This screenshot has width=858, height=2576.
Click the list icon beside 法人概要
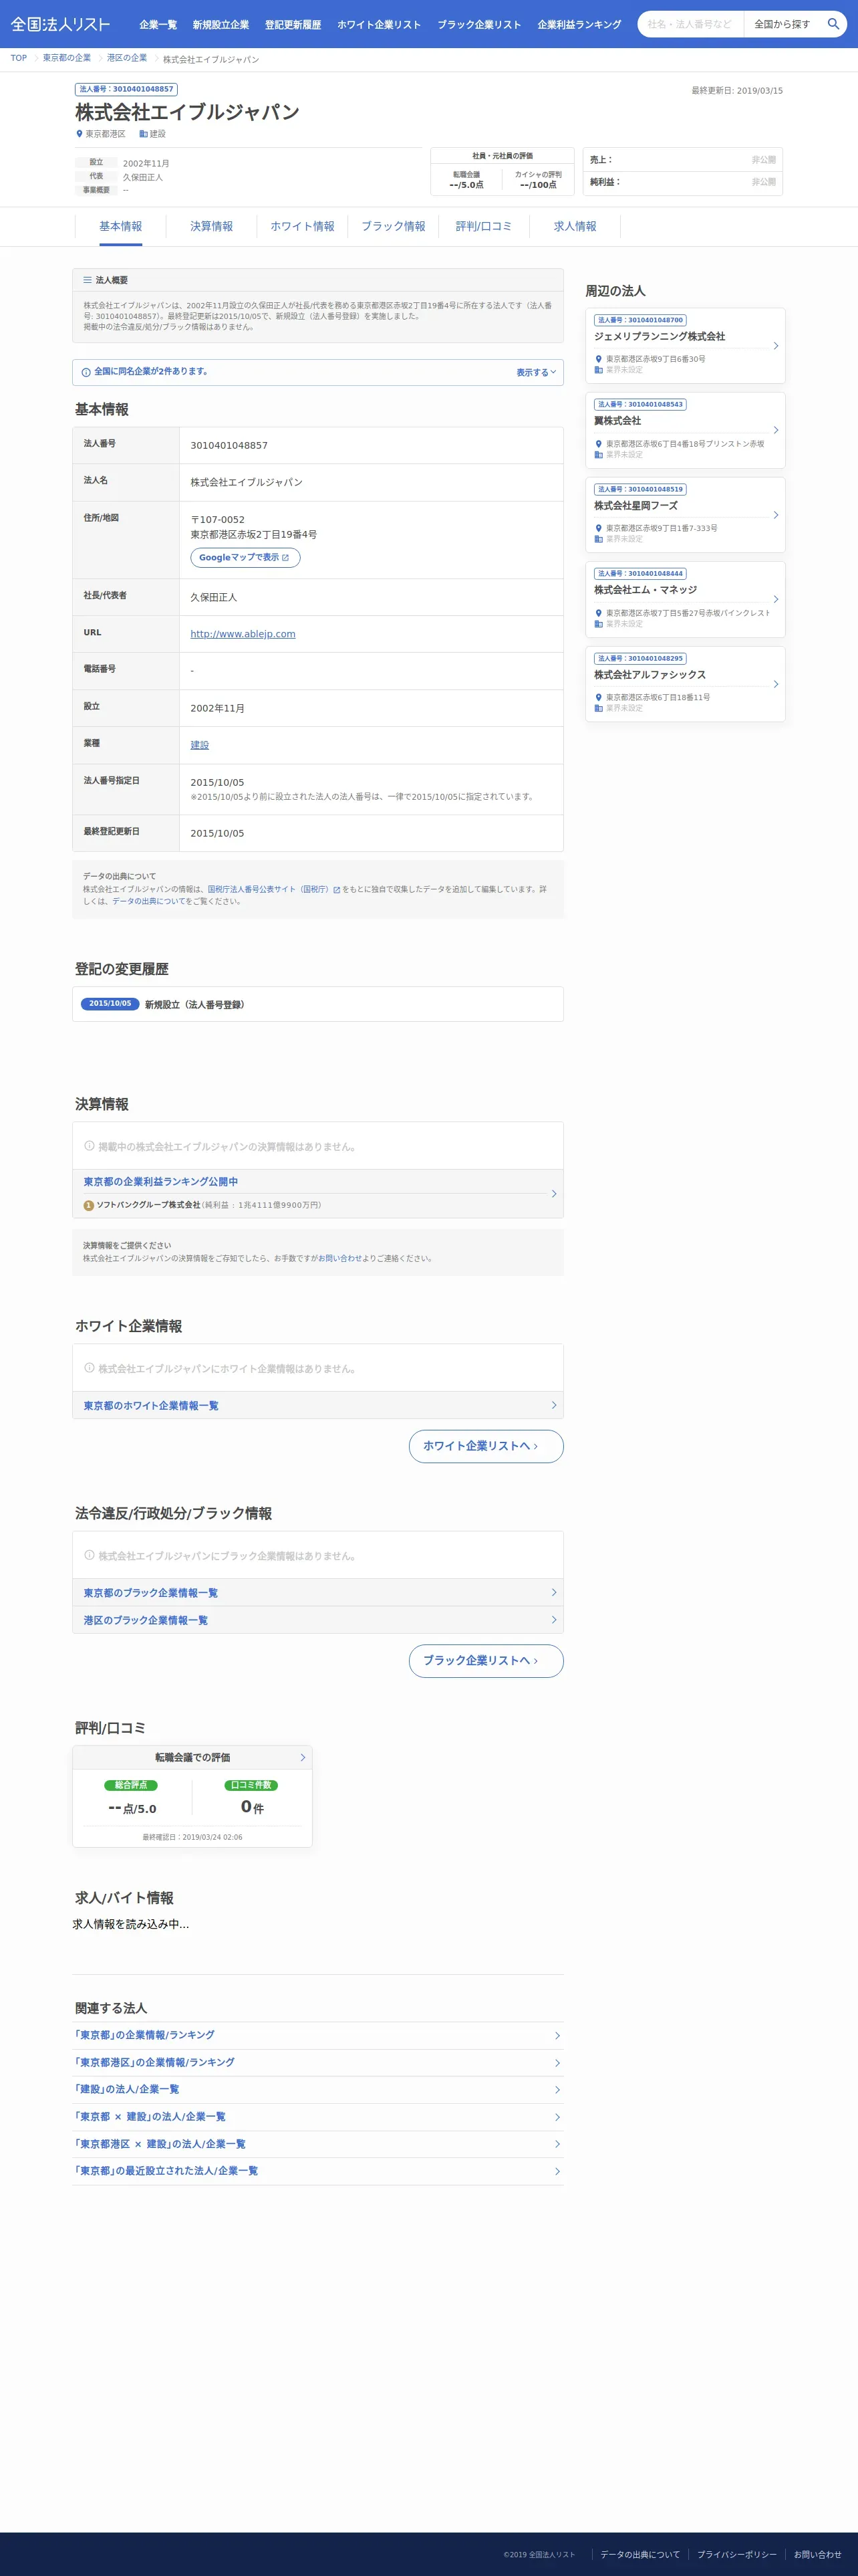click(x=88, y=280)
